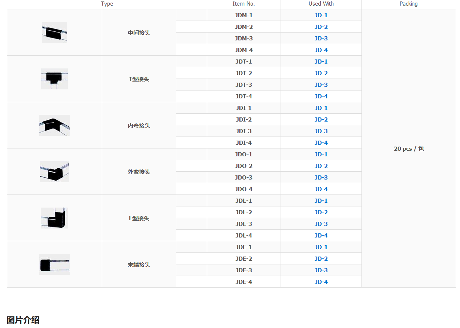The height and width of the screenshot is (328, 460).
Task: Open the JD-1 link beside JDT-1
Action: point(321,62)
